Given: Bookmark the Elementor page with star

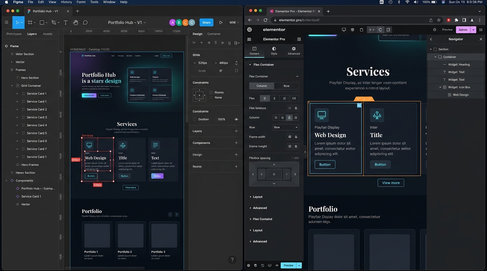Looking at the screenshot, I should click(439, 20).
